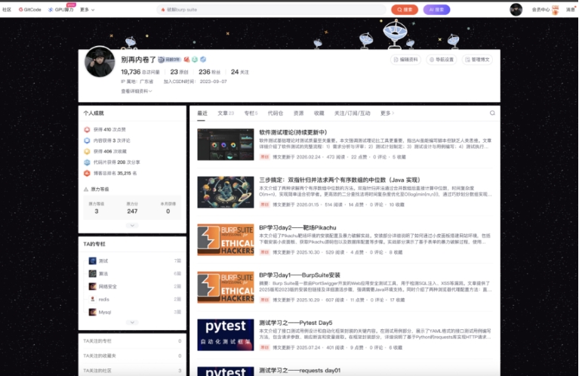Click the blue badge icon after the username
The image size is (579, 376).
pos(203,60)
